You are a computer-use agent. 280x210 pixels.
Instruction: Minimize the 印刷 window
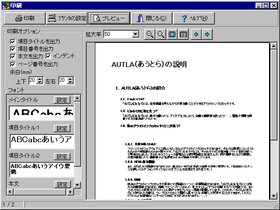tap(259, 6)
